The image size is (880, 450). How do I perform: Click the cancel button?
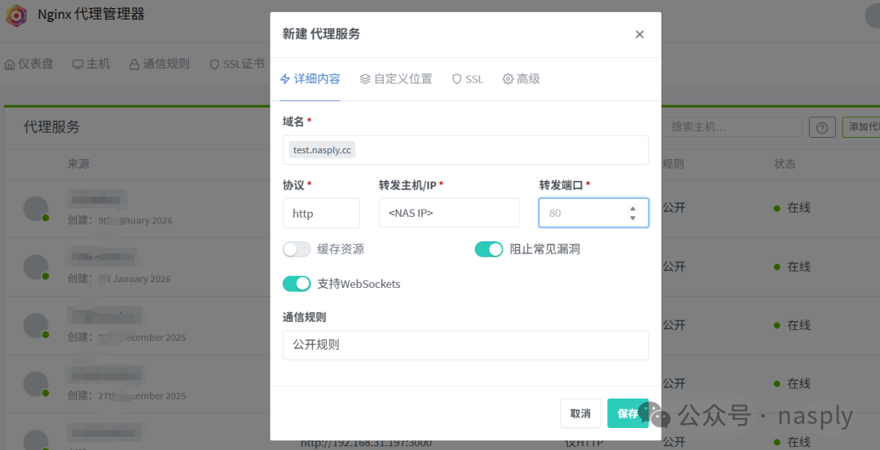[x=580, y=413]
